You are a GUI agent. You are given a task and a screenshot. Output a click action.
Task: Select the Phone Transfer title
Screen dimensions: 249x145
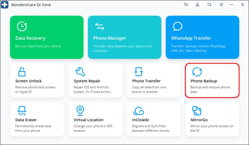[147, 81]
